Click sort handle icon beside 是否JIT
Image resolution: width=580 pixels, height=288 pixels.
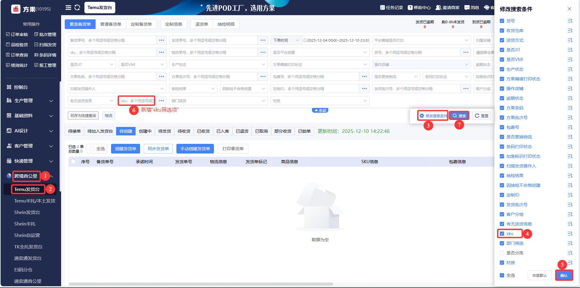[570, 50]
